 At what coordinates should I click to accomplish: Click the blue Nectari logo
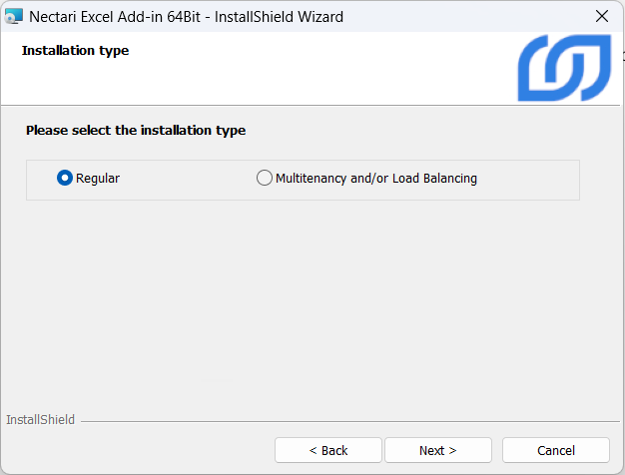click(563, 69)
